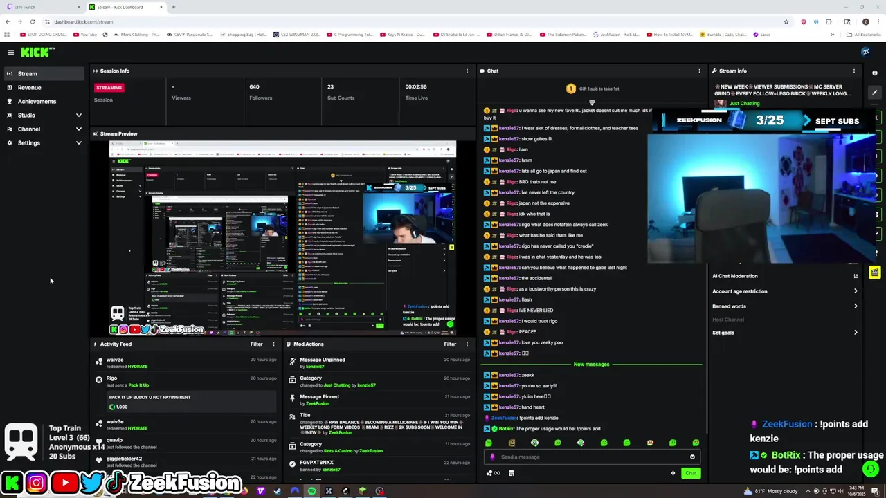Click the taskbar clock showing 7:43 PM

point(856,491)
